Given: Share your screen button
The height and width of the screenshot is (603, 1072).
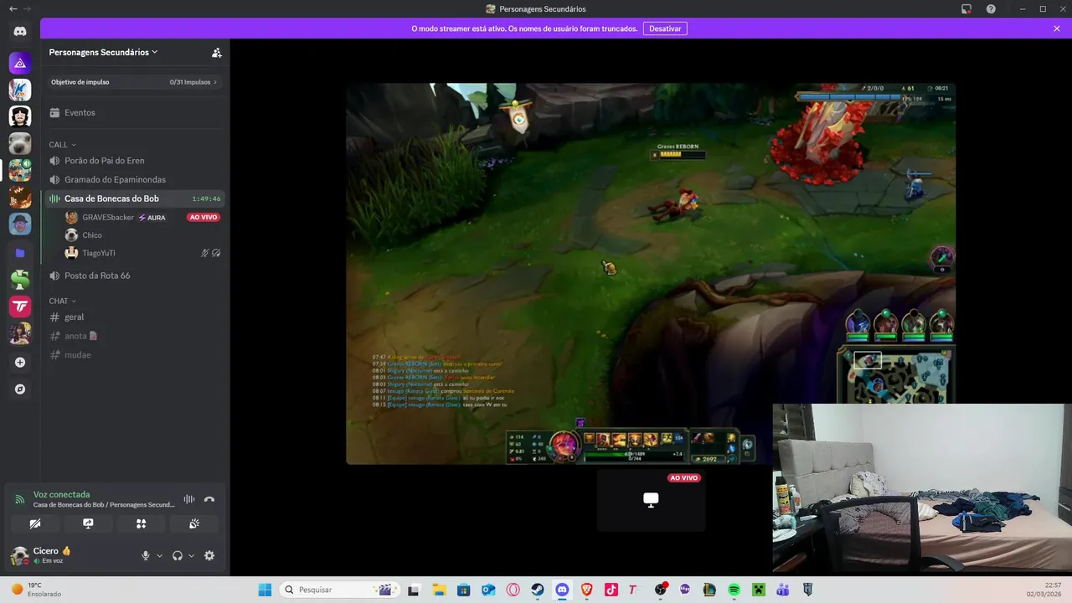Looking at the screenshot, I should coord(88,523).
